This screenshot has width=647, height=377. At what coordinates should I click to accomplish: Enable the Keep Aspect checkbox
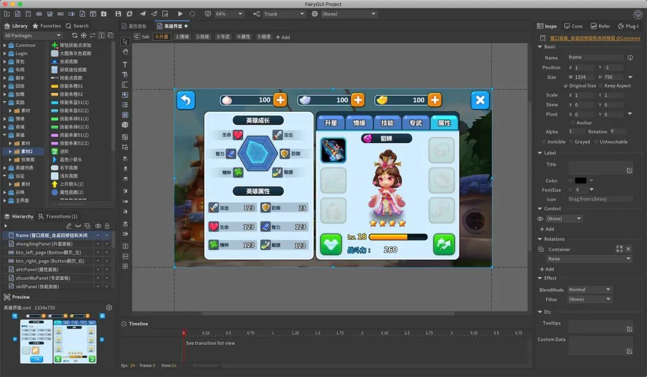pos(601,86)
